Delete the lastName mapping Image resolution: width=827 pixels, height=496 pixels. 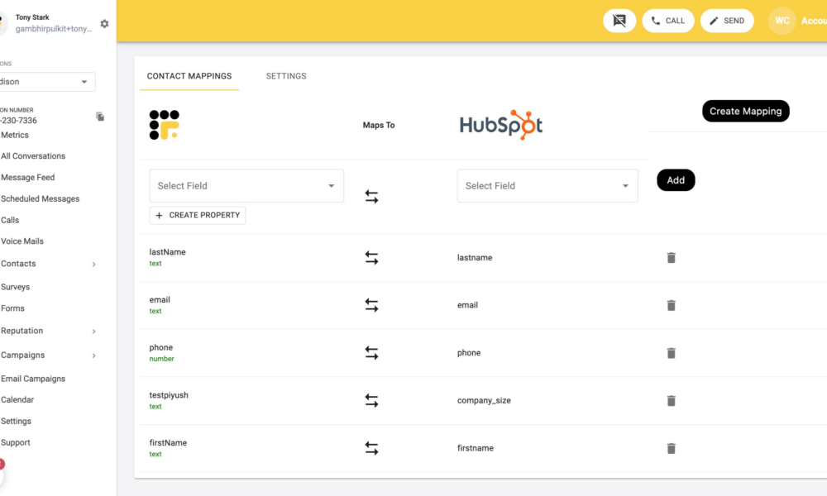pos(671,258)
